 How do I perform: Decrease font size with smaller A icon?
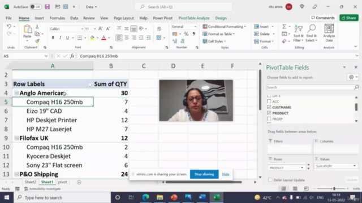pyautogui.click(x=108, y=29)
